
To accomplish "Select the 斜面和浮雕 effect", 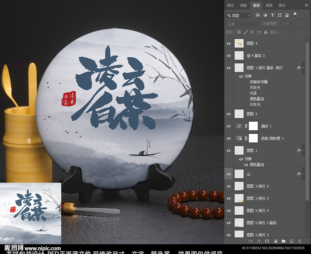I will pos(259,82).
